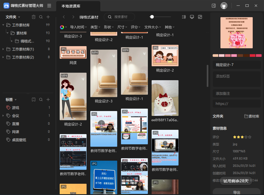Screen dimensions: 264x195
Task: Collapse the 素材库 subfolder
Action: [x=8, y=33]
